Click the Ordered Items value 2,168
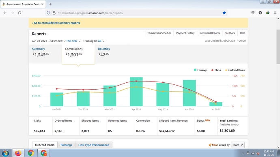The image size is (280, 157). point(58,131)
